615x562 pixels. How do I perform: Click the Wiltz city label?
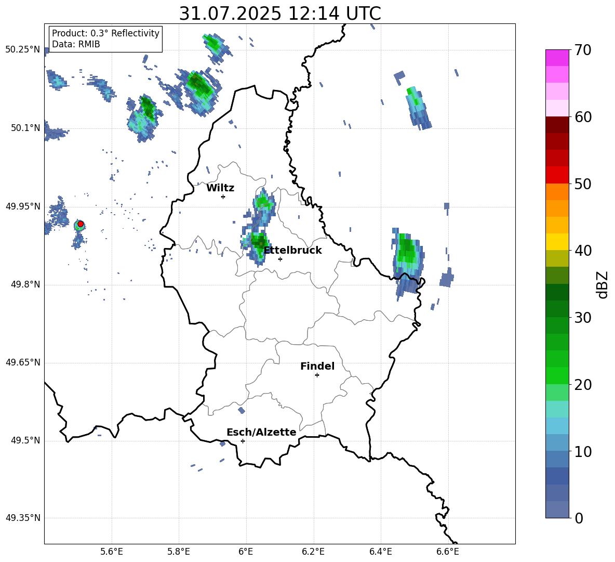coord(220,188)
